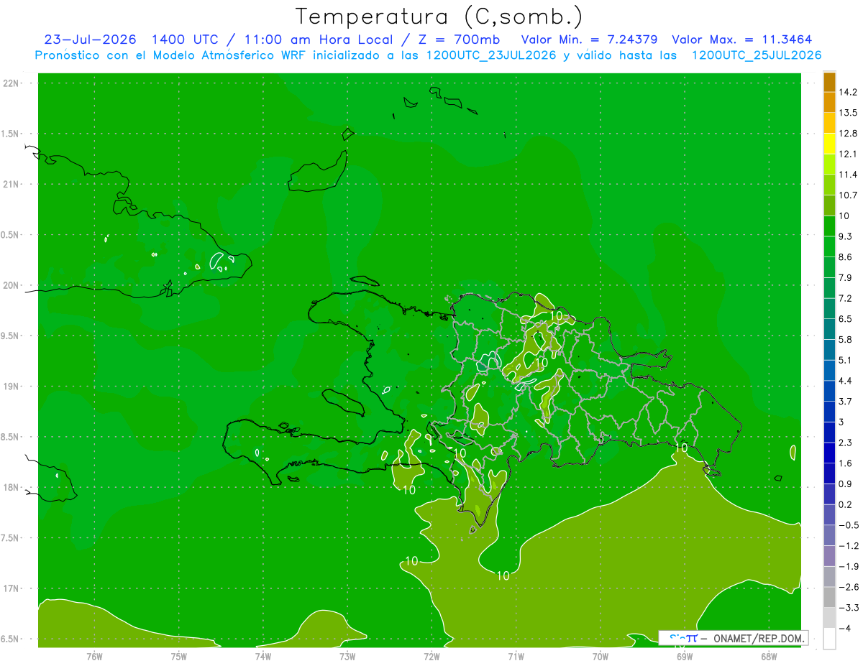Pick the gray legend swatch between -2.6 and -3.3

coord(829,597)
